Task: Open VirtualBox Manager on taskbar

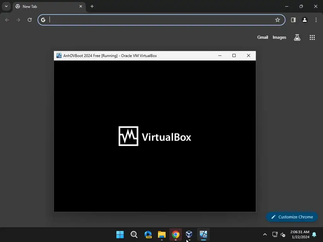Action: tap(189, 234)
